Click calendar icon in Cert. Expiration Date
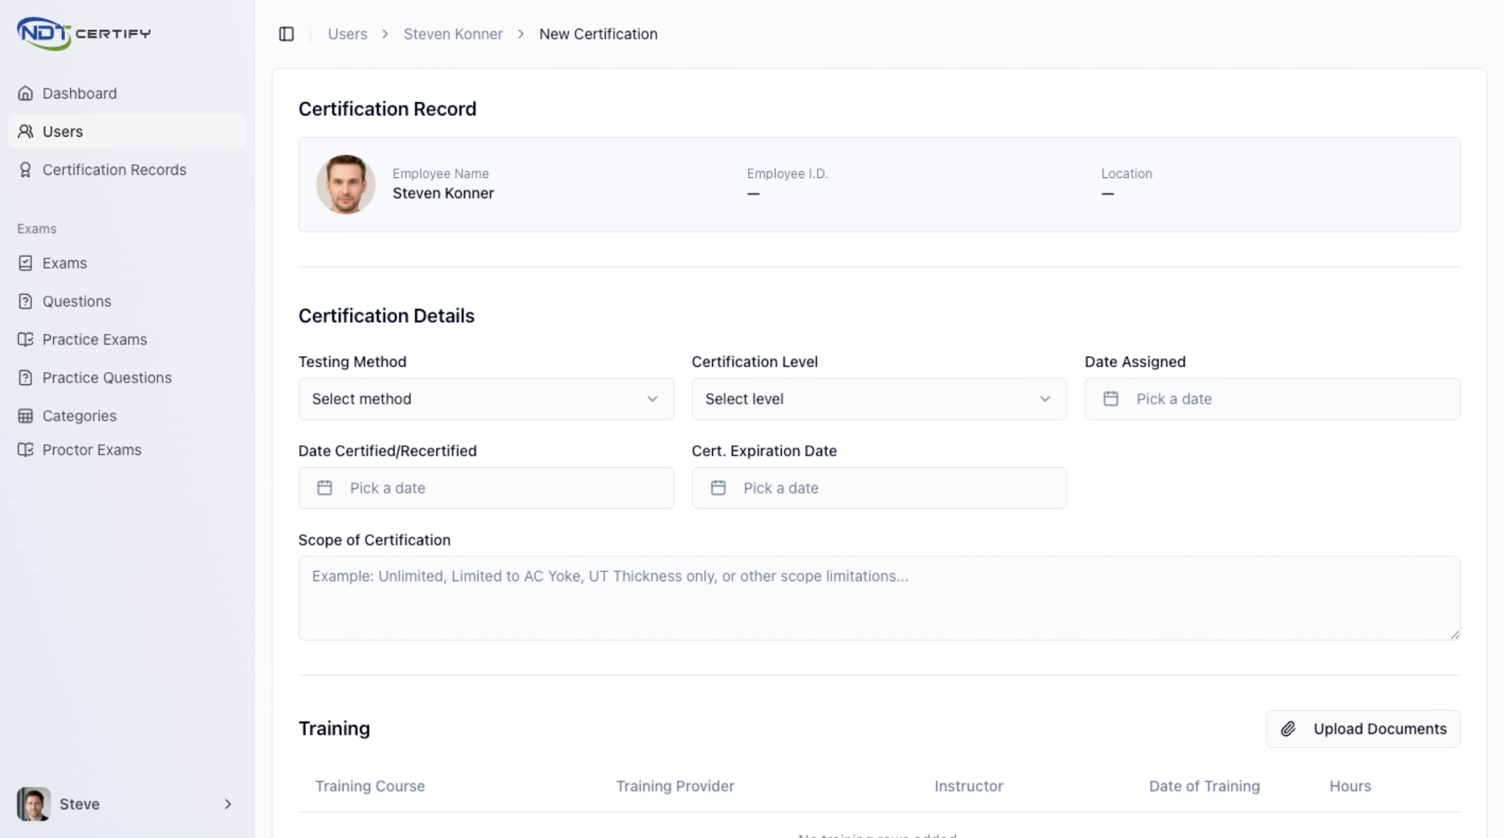 718,488
